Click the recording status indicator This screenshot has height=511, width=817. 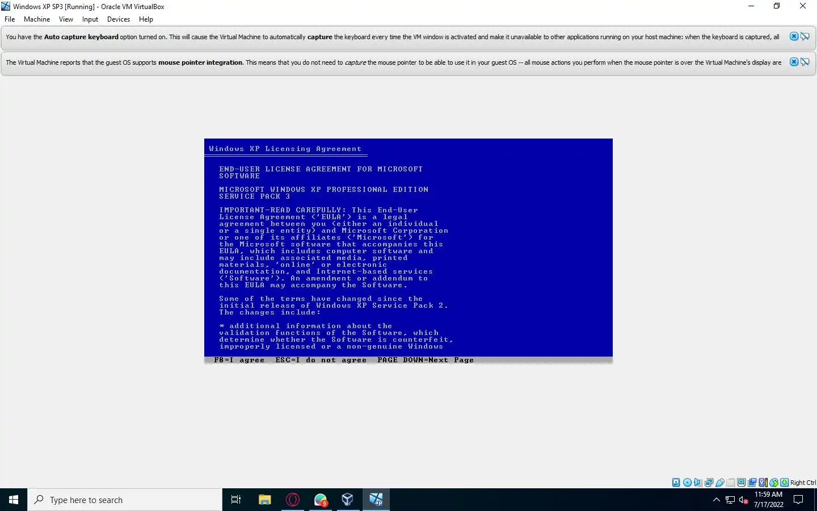[x=752, y=483]
